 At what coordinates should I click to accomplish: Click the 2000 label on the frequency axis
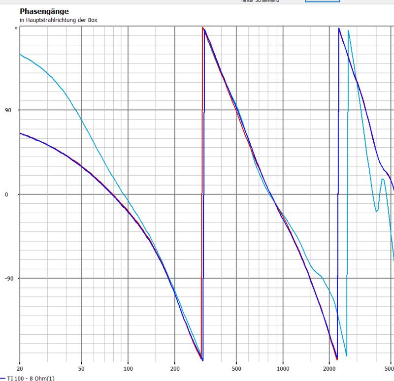tap(329, 369)
